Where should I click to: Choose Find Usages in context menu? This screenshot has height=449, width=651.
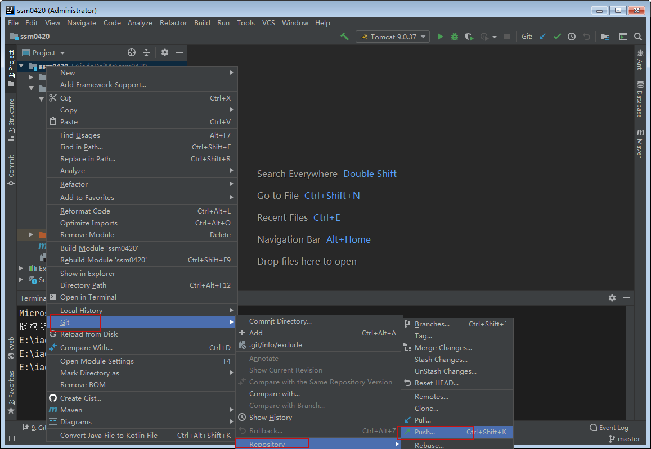click(x=142, y=135)
